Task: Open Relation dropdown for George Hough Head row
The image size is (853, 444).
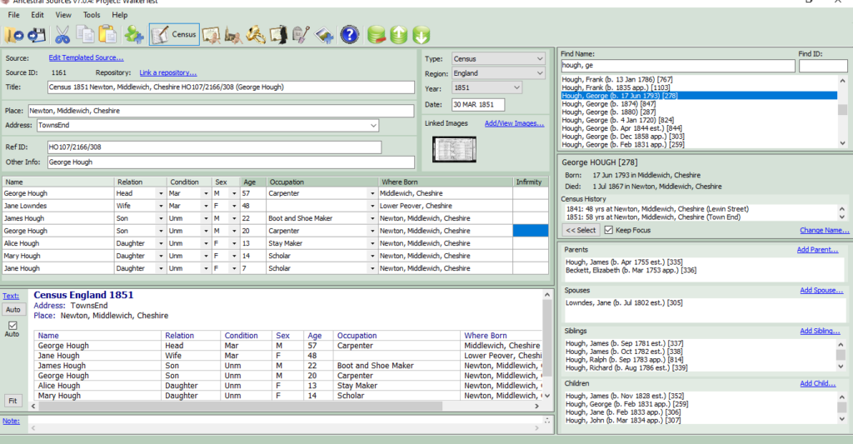Action: [x=161, y=194]
